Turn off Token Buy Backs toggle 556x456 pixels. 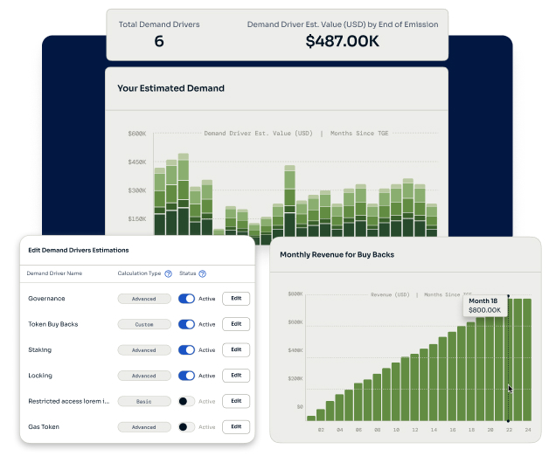tap(186, 324)
